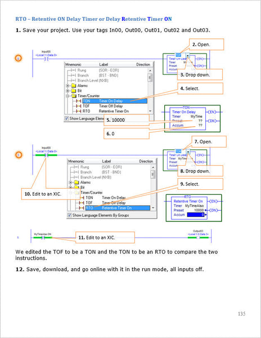Select Rung (SOR - EOR) in second list
This screenshot has width=261, height=338.
(101, 167)
